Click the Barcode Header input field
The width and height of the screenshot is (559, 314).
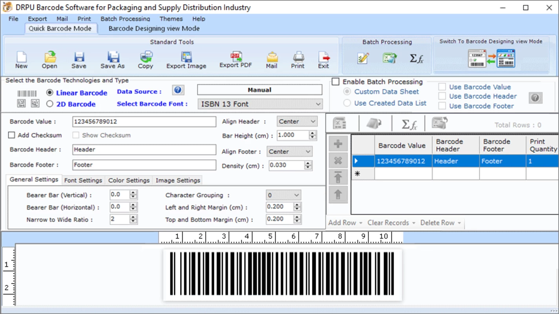click(x=144, y=150)
